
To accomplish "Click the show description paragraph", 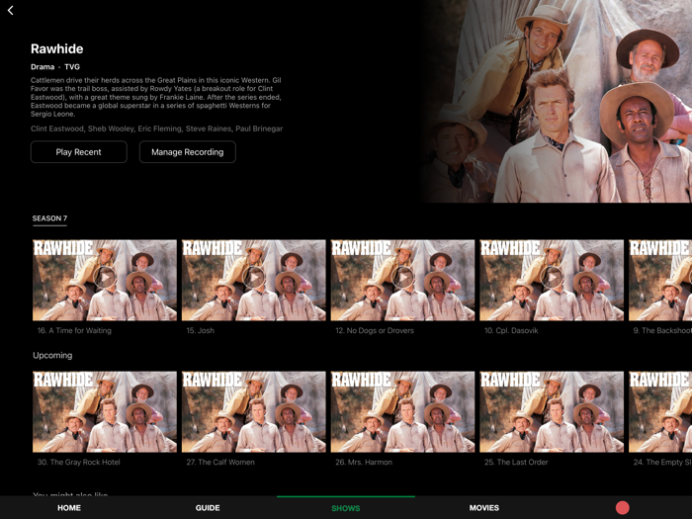I will (x=156, y=97).
